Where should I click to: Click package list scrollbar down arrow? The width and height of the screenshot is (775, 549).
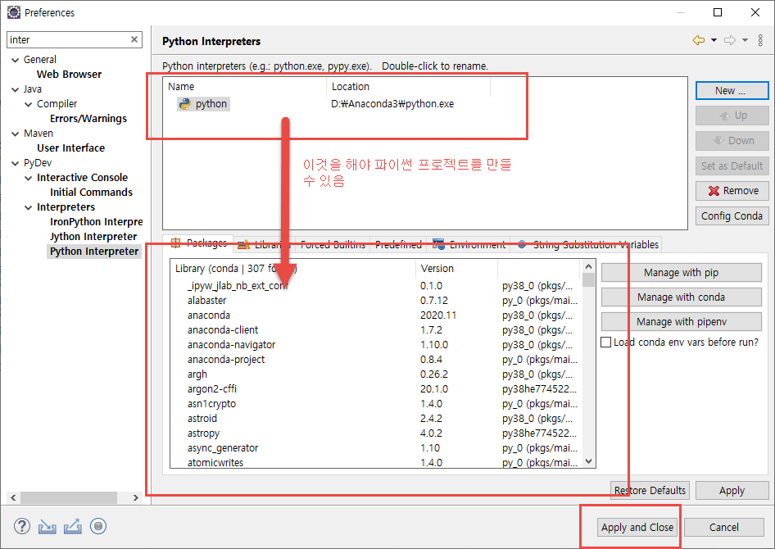tap(588, 461)
